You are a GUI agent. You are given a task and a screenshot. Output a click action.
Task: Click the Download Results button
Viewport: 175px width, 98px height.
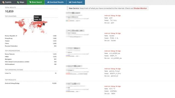(55, 2)
